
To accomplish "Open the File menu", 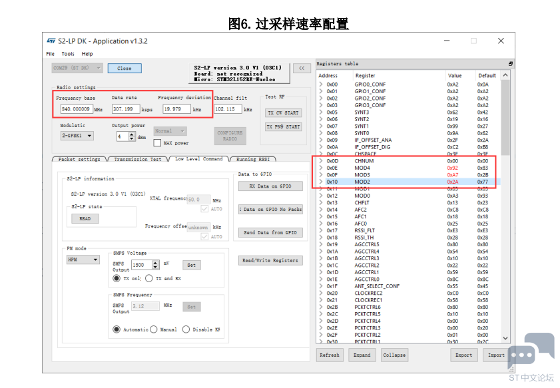I will pos(50,54).
